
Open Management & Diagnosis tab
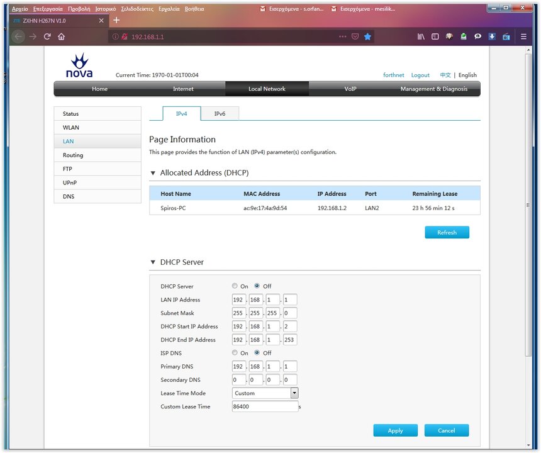pyautogui.click(x=434, y=89)
